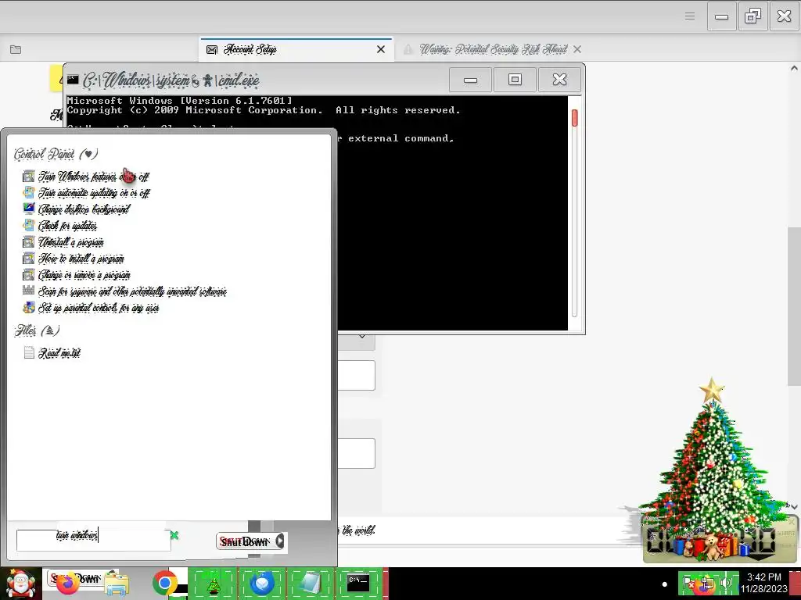801x600 pixels.
Task: Click the upper Account Setup input field
Action: (356, 375)
